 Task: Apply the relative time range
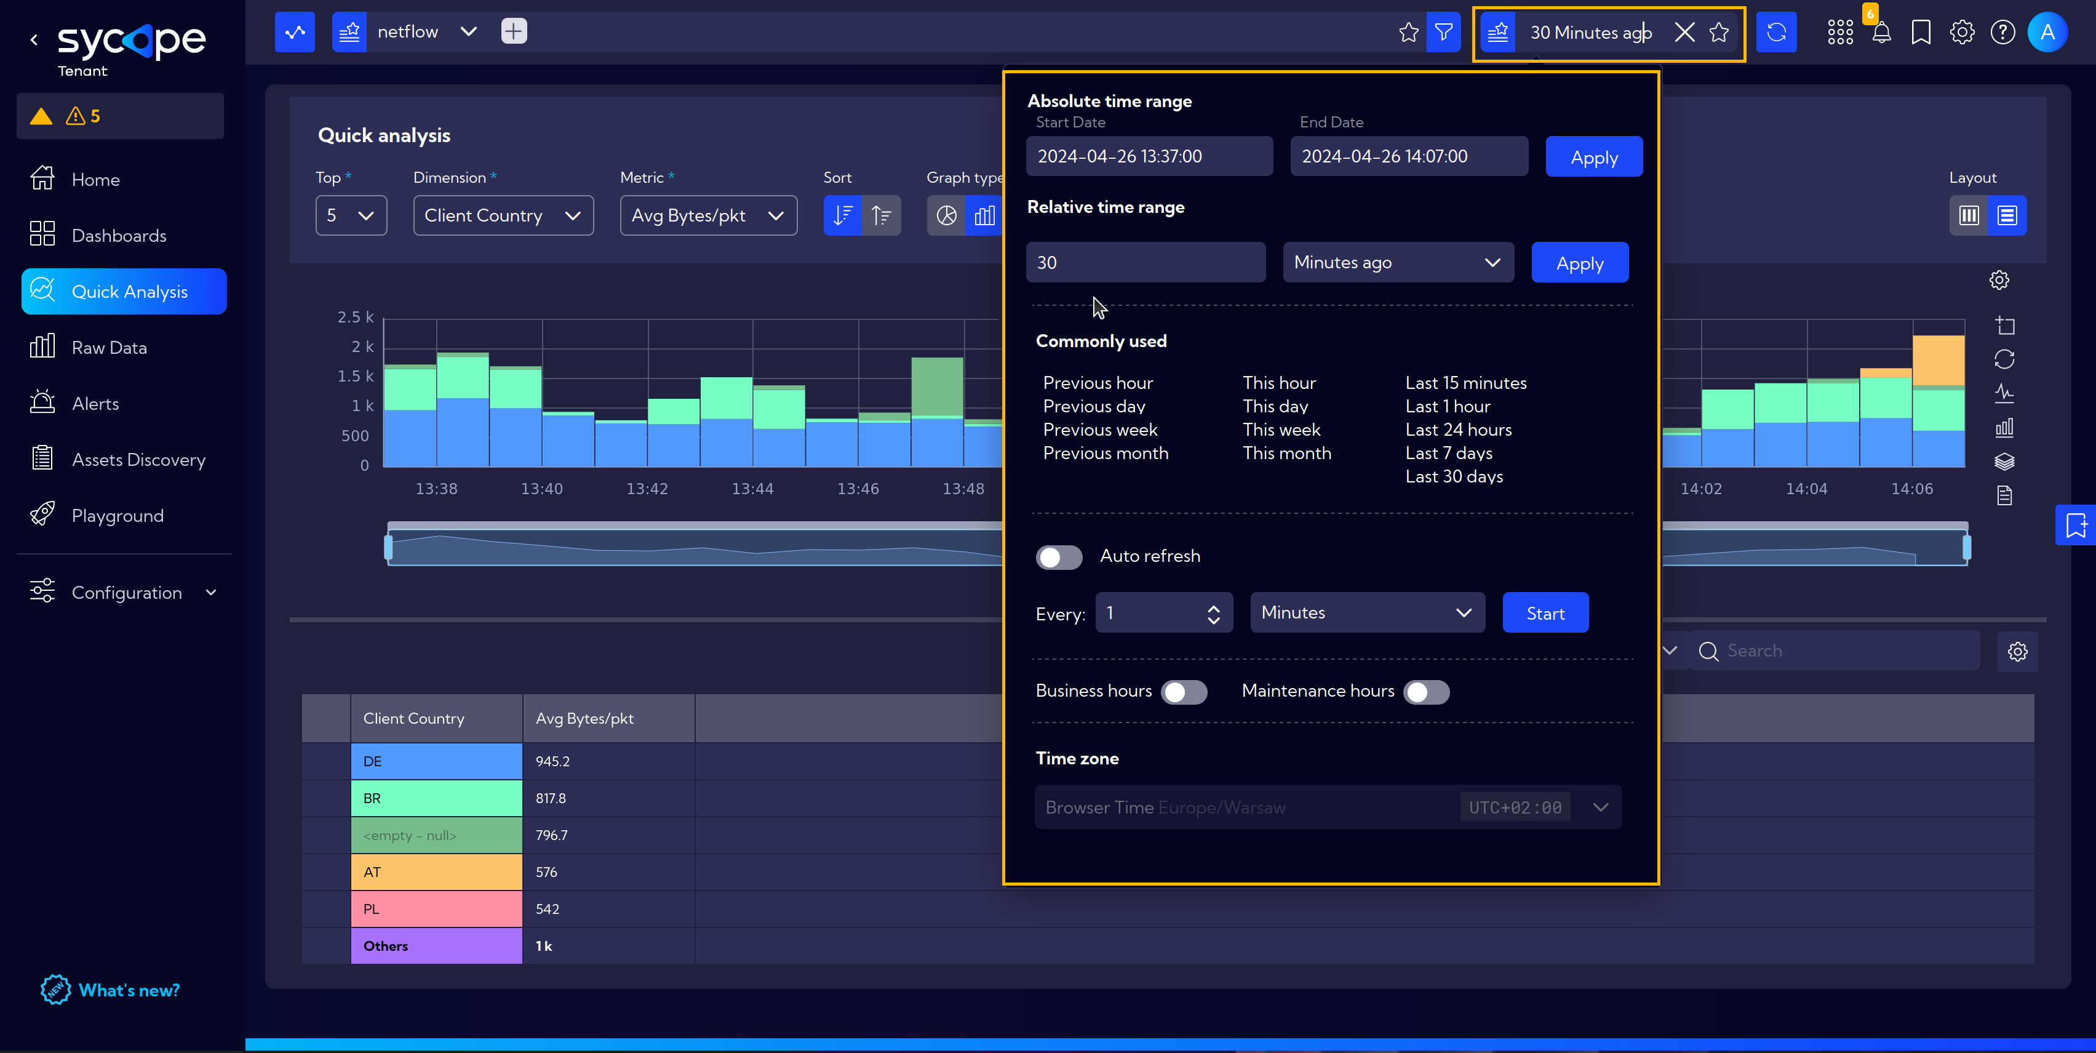[x=1580, y=262]
